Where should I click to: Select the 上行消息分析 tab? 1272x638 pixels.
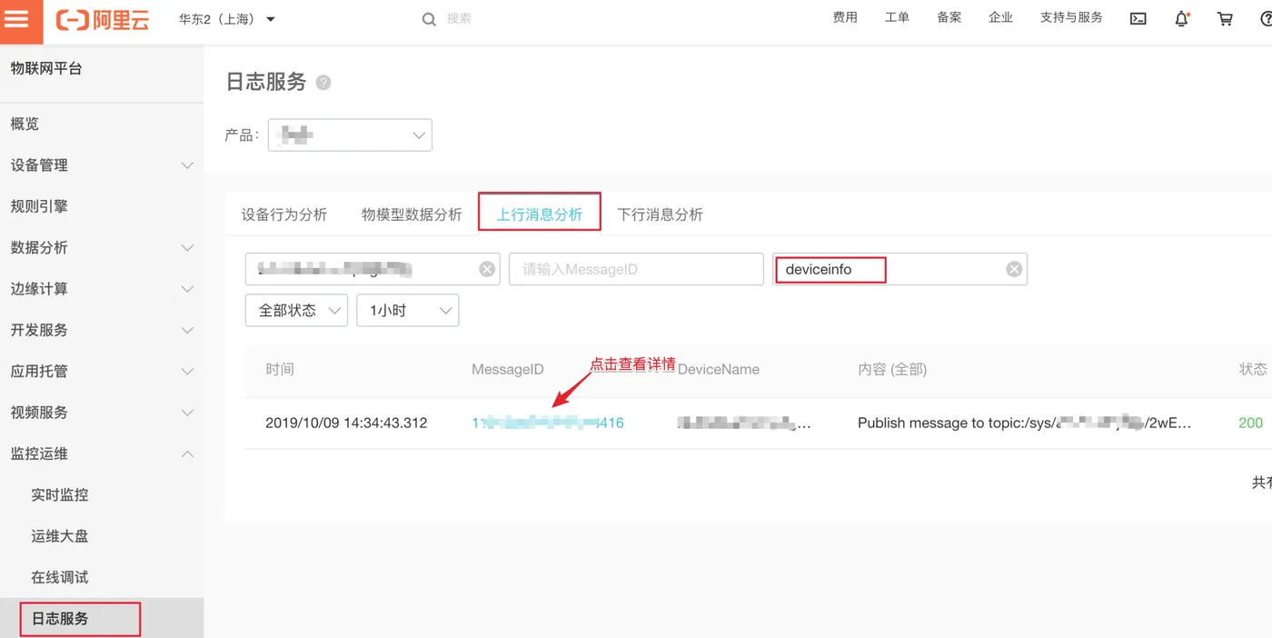(x=540, y=214)
